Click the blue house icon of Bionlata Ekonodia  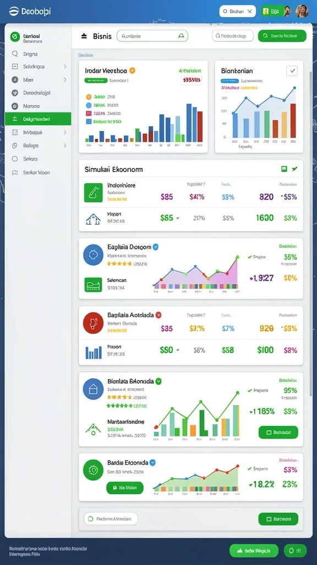[93, 388]
